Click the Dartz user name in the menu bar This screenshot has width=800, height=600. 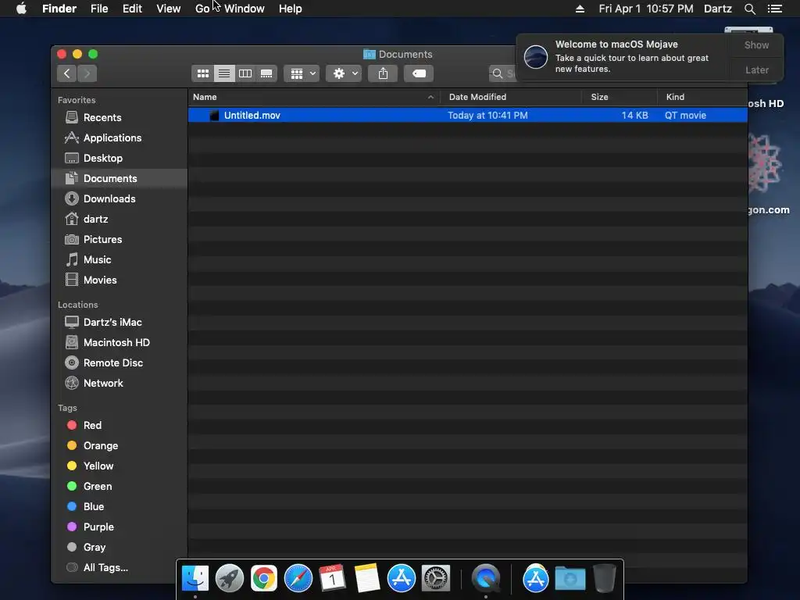click(717, 9)
